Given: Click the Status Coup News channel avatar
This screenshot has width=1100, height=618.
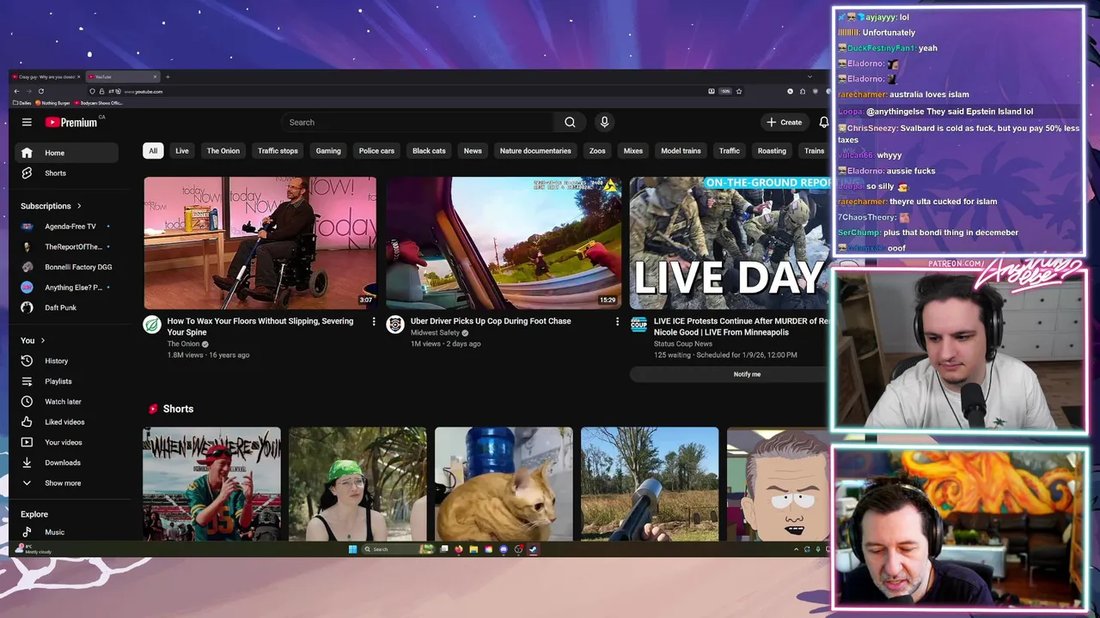Looking at the screenshot, I should click(x=639, y=324).
